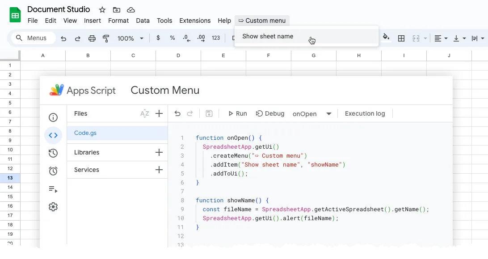Image resolution: width=488 pixels, height=259 pixels.
Task: Open project version History
Action: pos(53,153)
